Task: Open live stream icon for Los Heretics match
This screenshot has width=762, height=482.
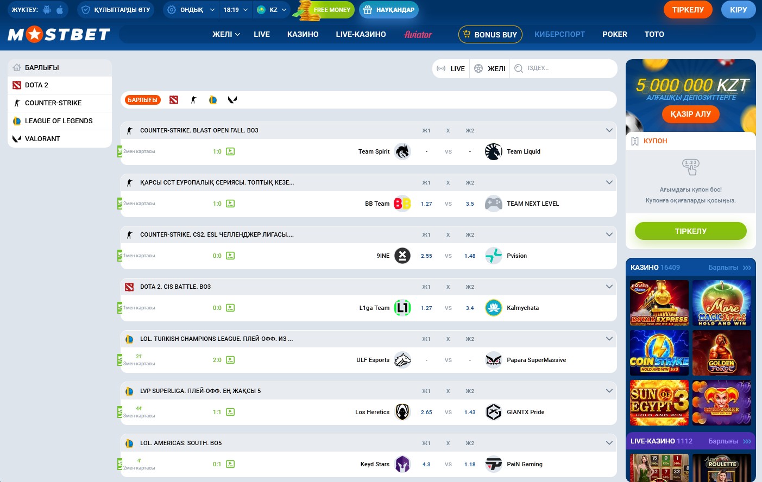Action: (230, 412)
